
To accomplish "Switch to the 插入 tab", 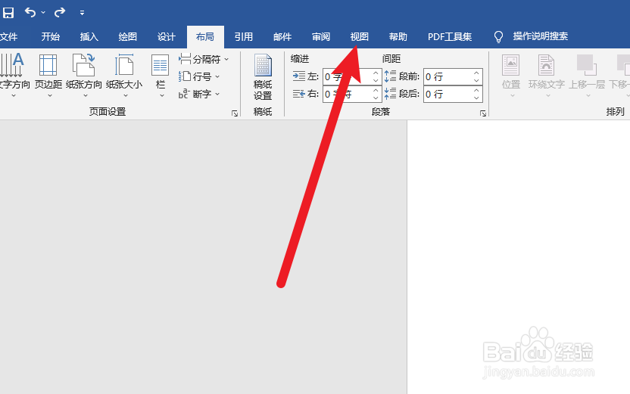I will [x=89, y=37].
